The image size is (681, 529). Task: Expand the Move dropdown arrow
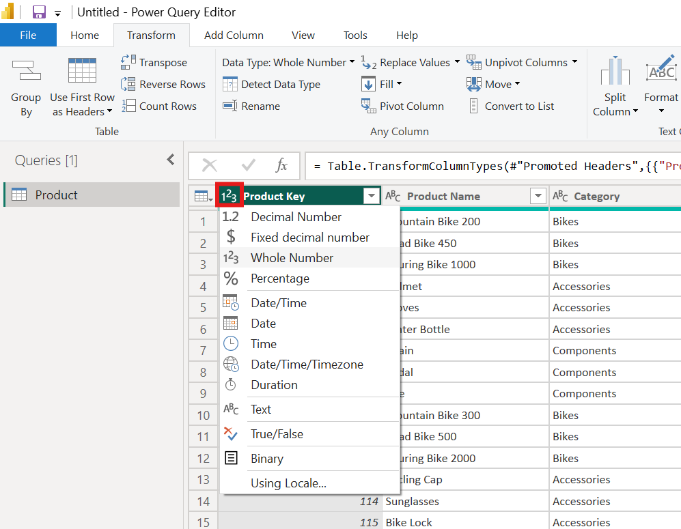tap(517, 83)
